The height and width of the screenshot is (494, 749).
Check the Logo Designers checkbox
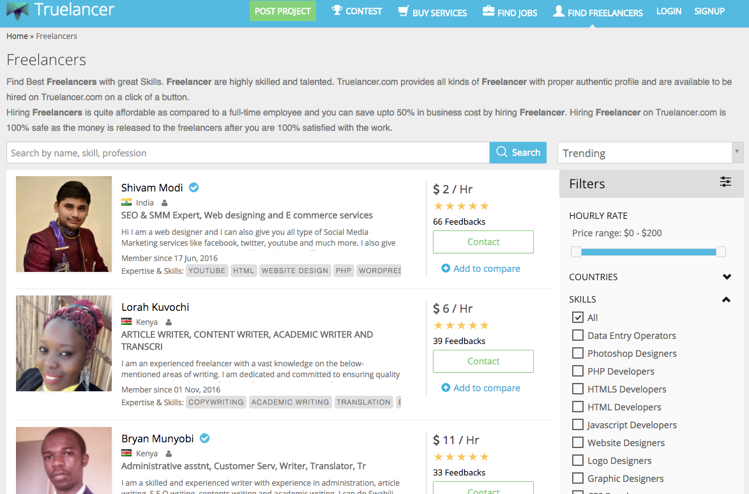[x=577, y=460]
